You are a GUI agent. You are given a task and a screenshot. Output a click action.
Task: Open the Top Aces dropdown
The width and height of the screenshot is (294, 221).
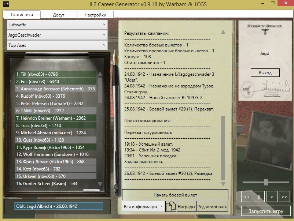pos(57,45)
